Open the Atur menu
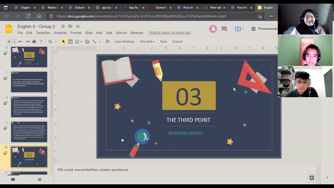The image size is (334, 188). point(99,33)
